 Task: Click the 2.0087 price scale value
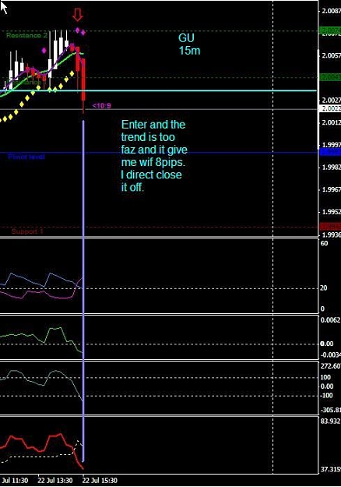pyautogui.click(x=332, y=11)
